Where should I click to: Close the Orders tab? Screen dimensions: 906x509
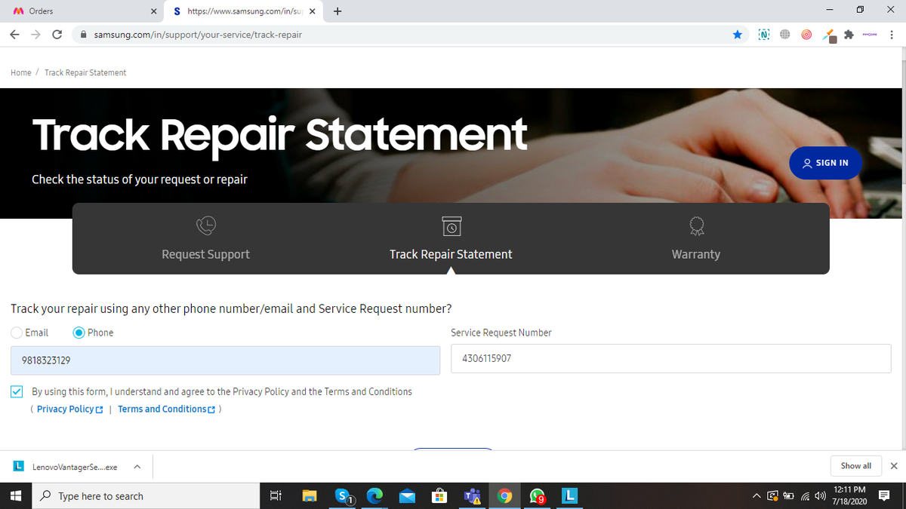(x=154, y=11)
